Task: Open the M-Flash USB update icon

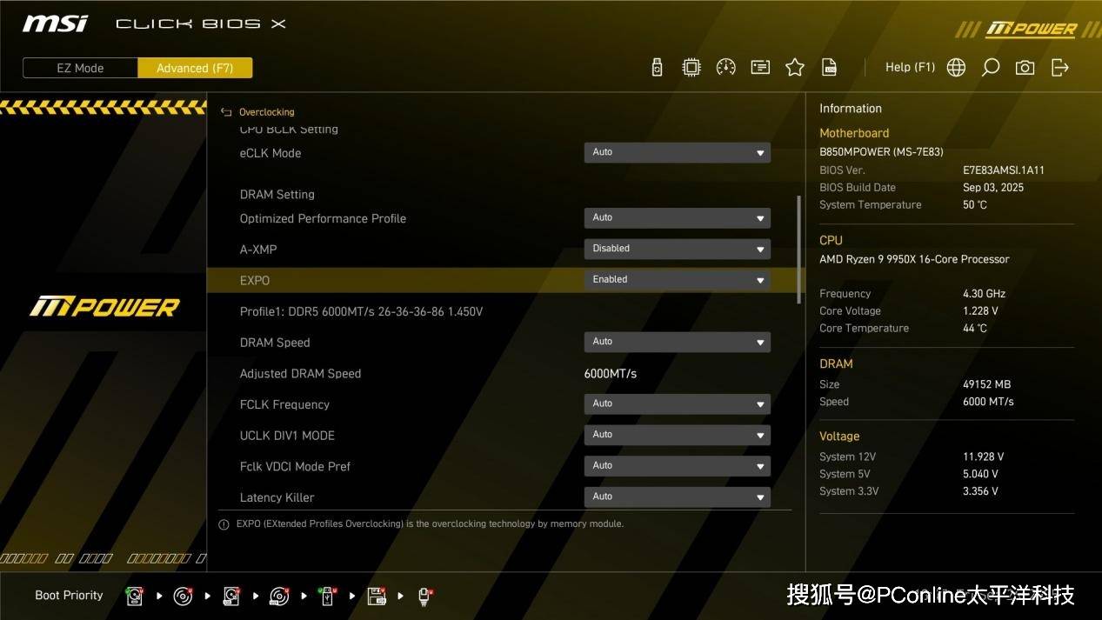Action: [657, 67]
